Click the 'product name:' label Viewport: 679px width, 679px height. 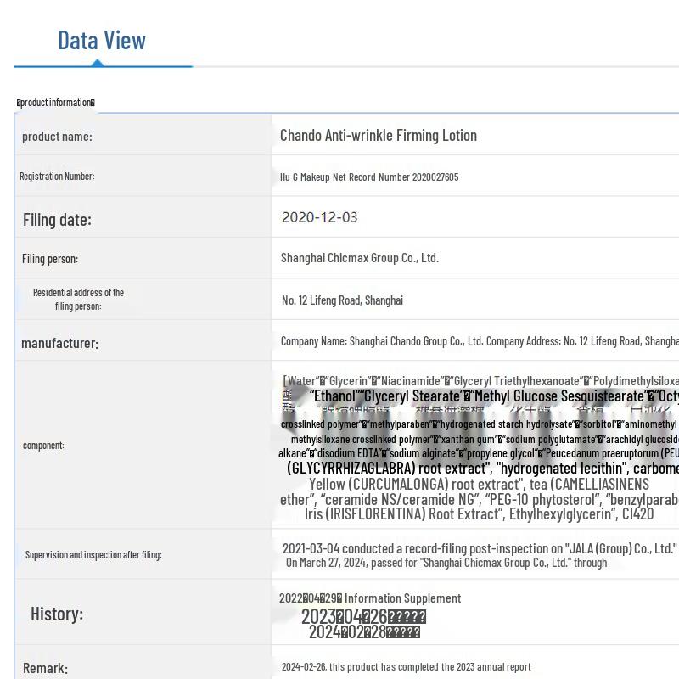(x=57, y=137)
